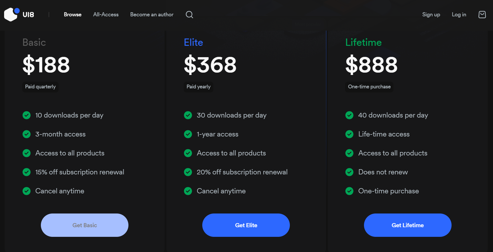Open the shopping cart icon
Image resolution: width=493 pixels, height=252 pixels.
point(482,15)
